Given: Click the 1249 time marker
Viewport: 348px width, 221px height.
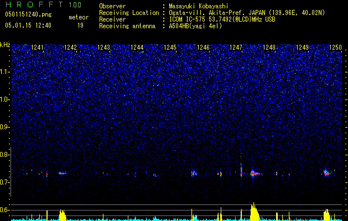Looking at the screenshot, I should 302,47.
